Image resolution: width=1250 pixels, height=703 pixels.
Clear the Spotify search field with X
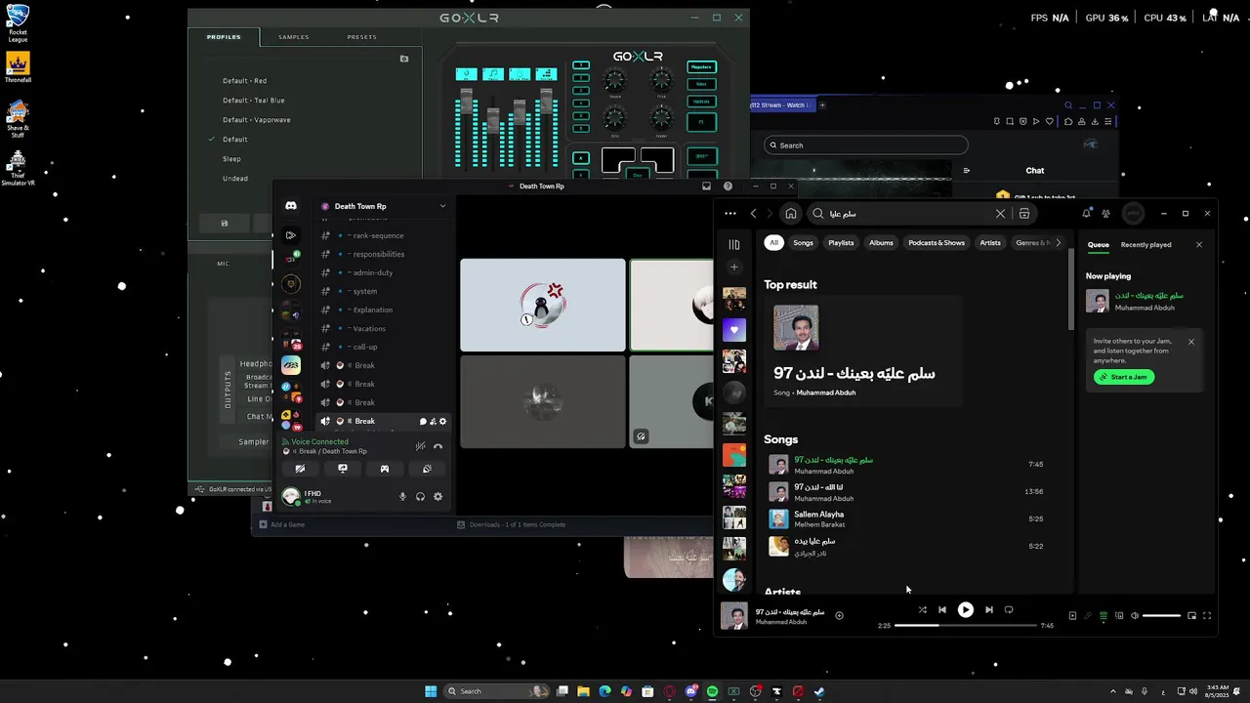click(x=1000, y=214)
